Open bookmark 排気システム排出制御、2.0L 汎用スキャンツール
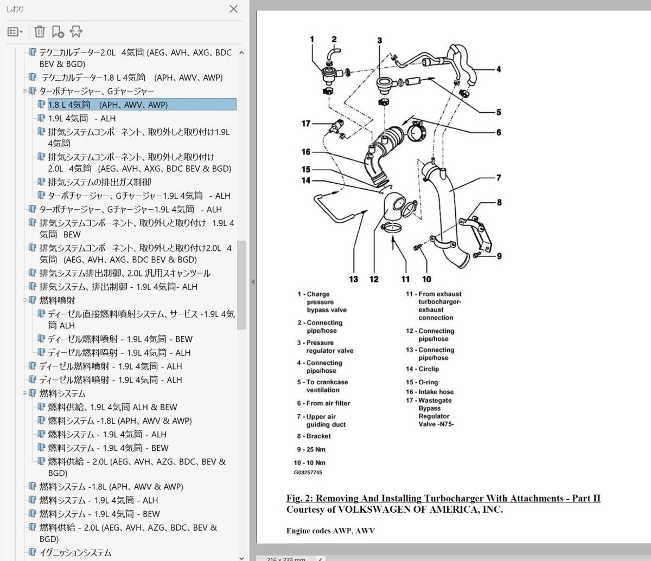Image resolution: width=651 pixels, height=561 pixels. [x=125, y=273]
